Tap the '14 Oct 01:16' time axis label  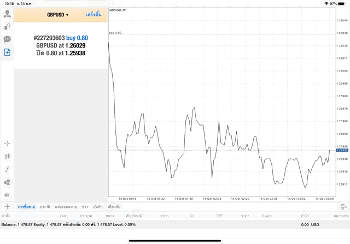(x=127, y=199)
